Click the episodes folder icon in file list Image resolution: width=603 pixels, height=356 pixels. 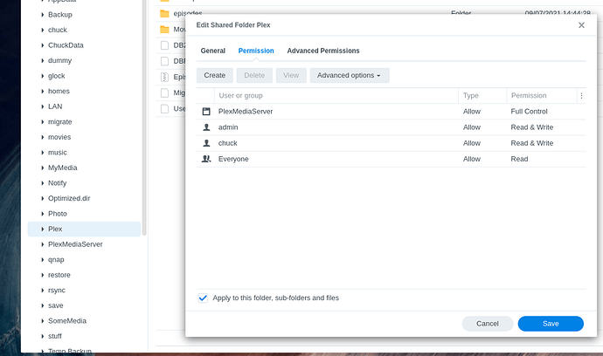pos(164,14)
